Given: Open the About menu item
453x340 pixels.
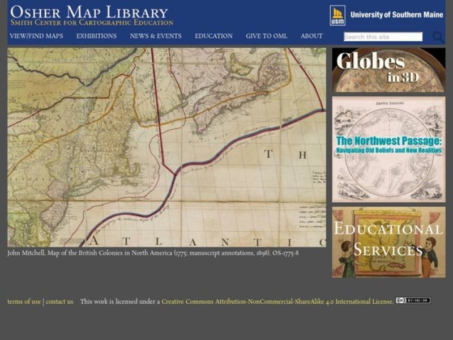Looking at the screenshot, I should (311, 36).
